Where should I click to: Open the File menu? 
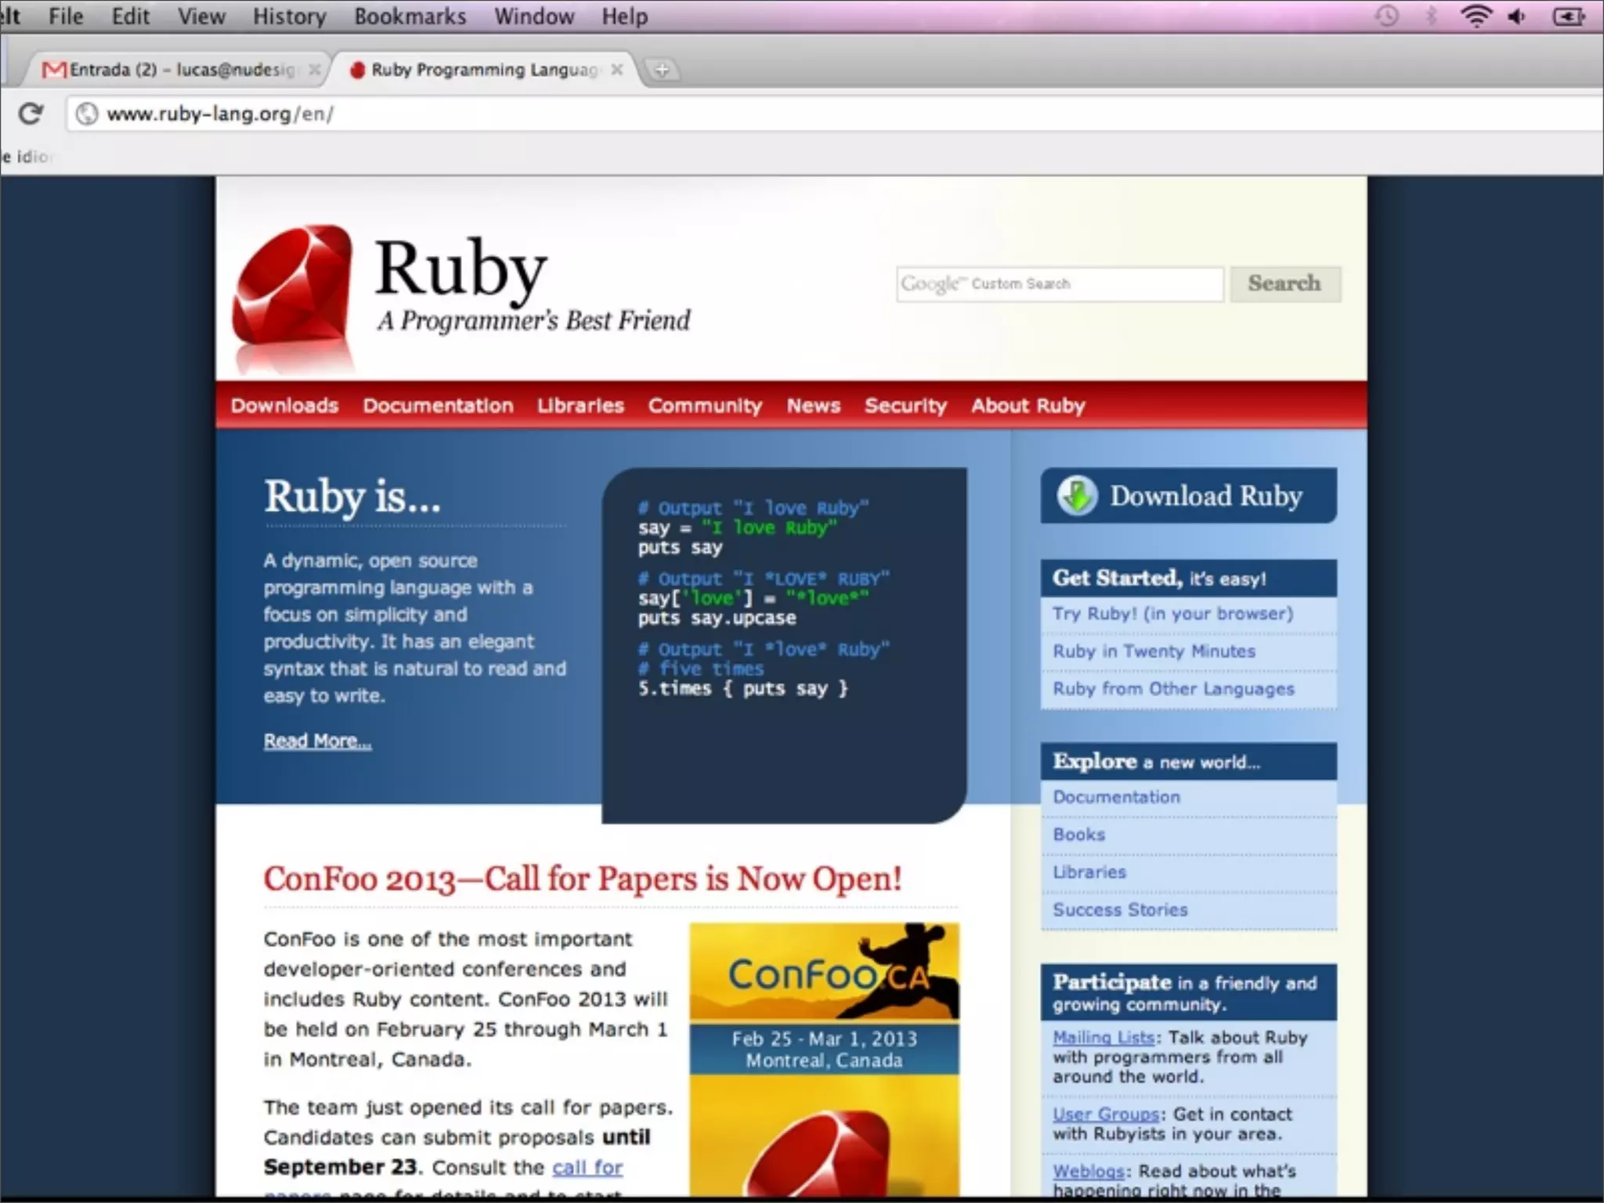66,16
